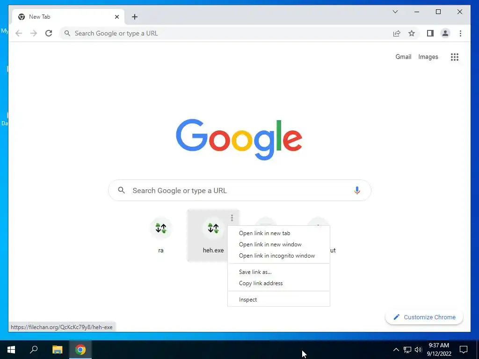Open the heh.exe shortcut tile
479x359 pixels.
pyautogui.click(x=213, y=236)
